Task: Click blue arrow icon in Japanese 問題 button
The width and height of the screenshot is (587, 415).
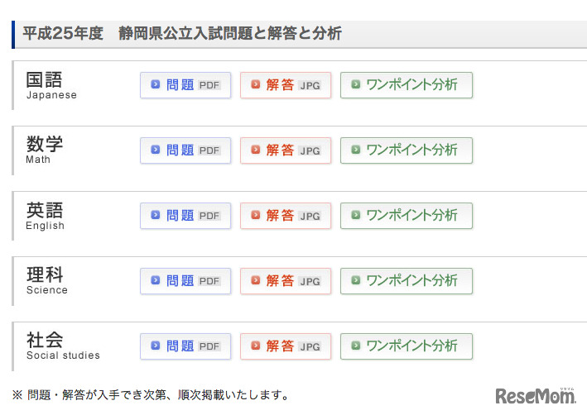Action: point(155,84)
